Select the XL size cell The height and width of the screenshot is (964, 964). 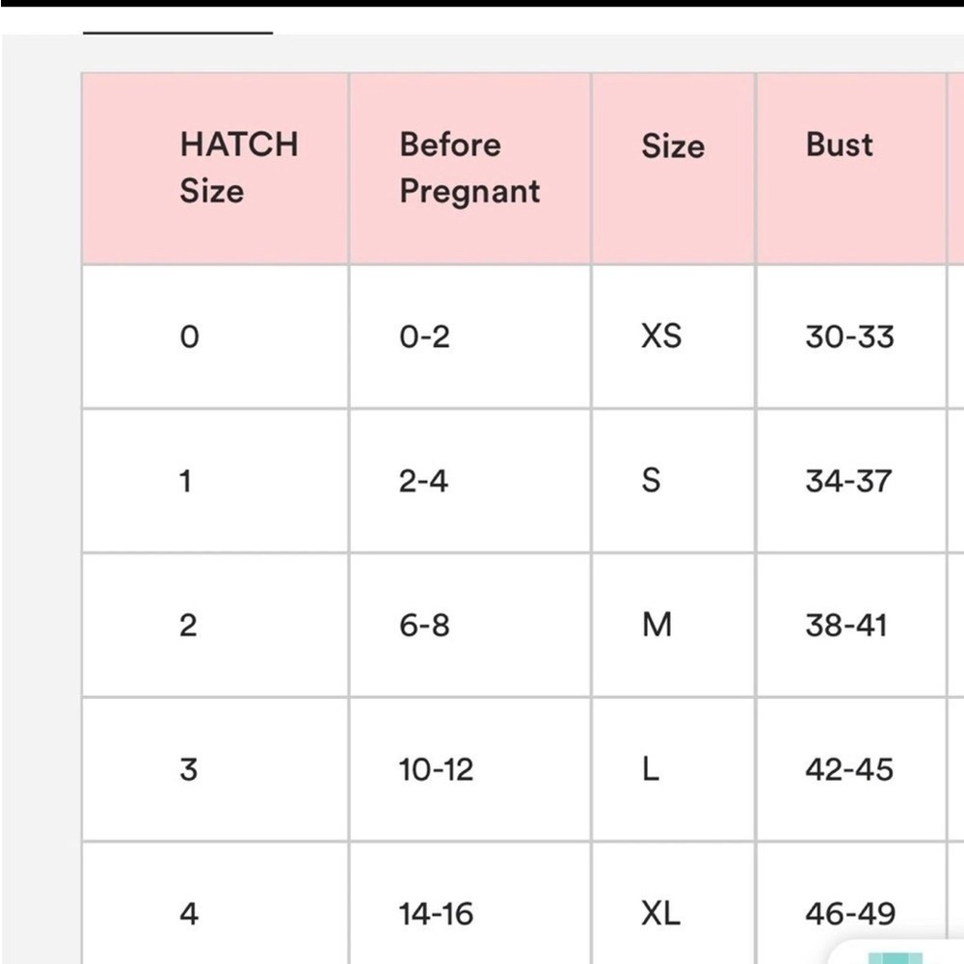pos(673,904)
